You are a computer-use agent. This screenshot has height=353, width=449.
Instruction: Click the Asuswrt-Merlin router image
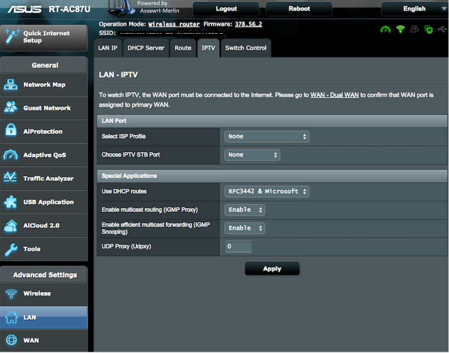click(x=122, y=8)
